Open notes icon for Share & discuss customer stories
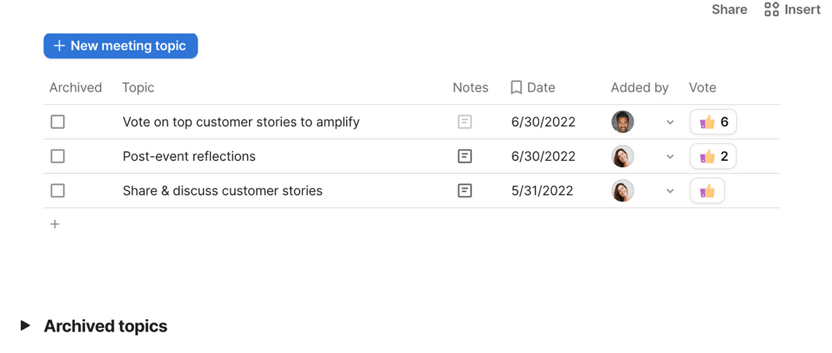The height and width of the screenshot is (353, 832). click(465, 191)
